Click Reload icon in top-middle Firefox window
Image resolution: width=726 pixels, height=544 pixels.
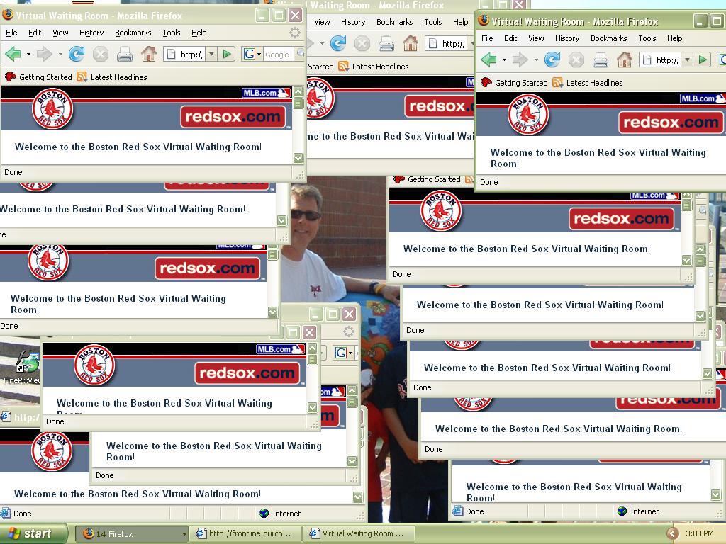click(x=338, y=43)
